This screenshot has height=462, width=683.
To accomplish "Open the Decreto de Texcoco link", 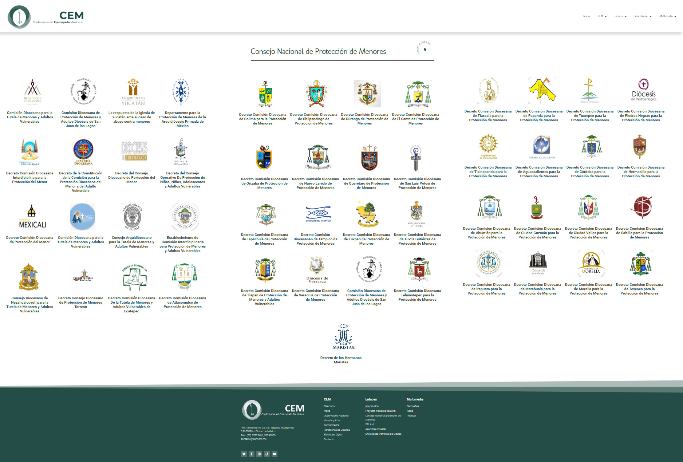I will click(639, 289).
